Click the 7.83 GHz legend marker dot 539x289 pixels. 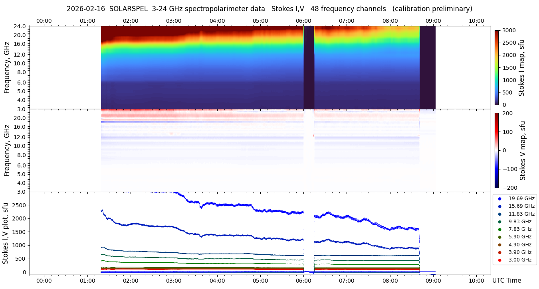pos(499,229)
